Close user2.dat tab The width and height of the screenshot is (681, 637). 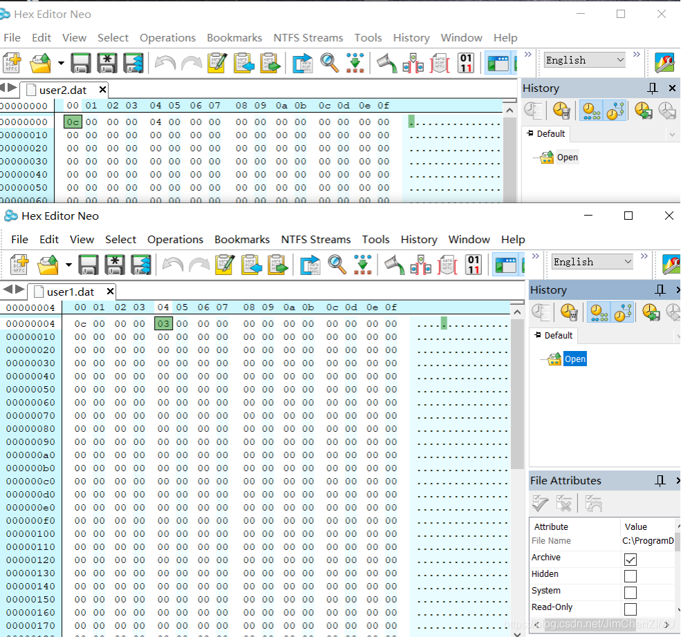102,89
